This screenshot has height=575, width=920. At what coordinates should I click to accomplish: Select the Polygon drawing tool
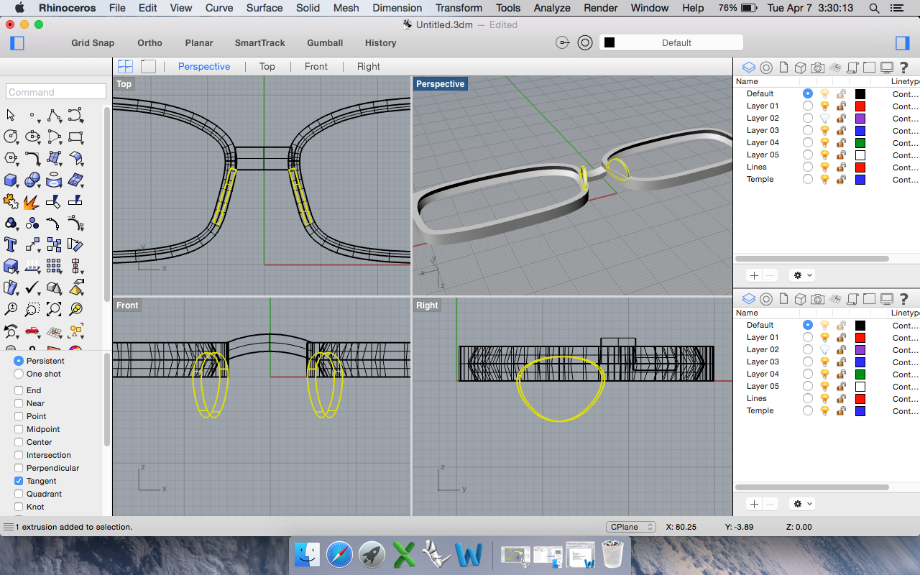11,158
